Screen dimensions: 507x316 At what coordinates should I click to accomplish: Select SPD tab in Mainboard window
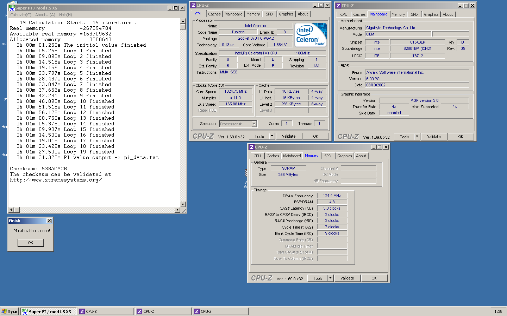point(414,14)
